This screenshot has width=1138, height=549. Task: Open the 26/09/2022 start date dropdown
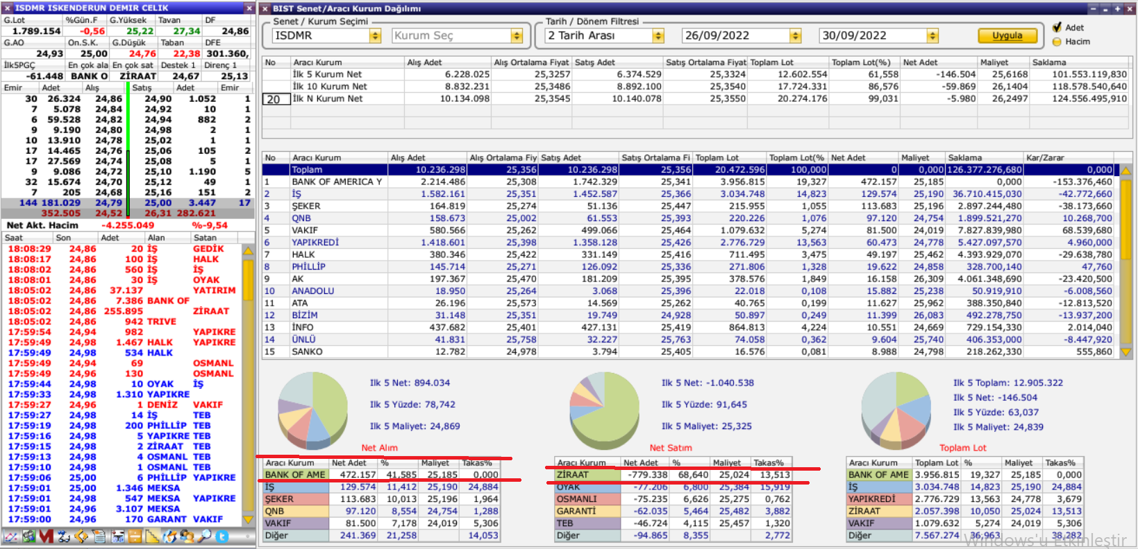[796, 35]
